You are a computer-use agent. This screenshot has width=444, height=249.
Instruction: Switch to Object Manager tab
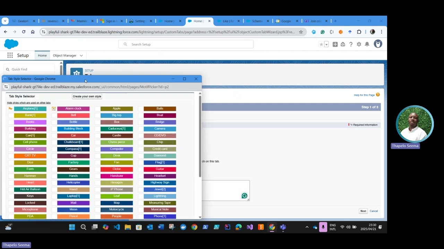tap(65, 55)
